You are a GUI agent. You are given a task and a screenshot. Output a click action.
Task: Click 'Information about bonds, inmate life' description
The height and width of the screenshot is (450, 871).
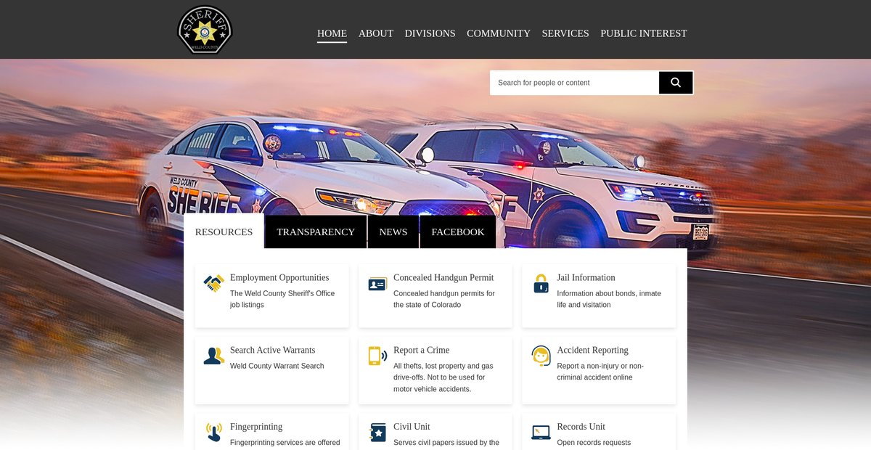[609, 299]
